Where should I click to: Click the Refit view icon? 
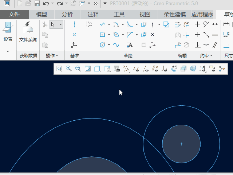tap(59, 69)
